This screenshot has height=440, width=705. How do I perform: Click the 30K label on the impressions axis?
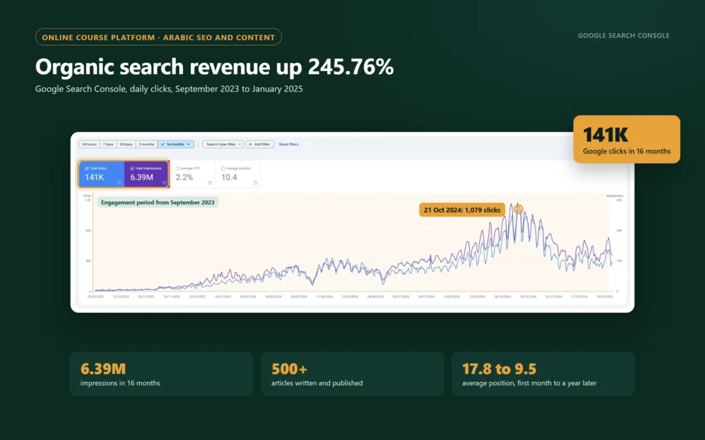[x=619, y=231]
